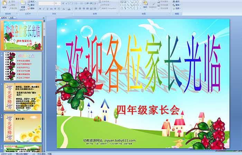
Task: Click spell check icon in status bar
Action: tap(34, 154)
